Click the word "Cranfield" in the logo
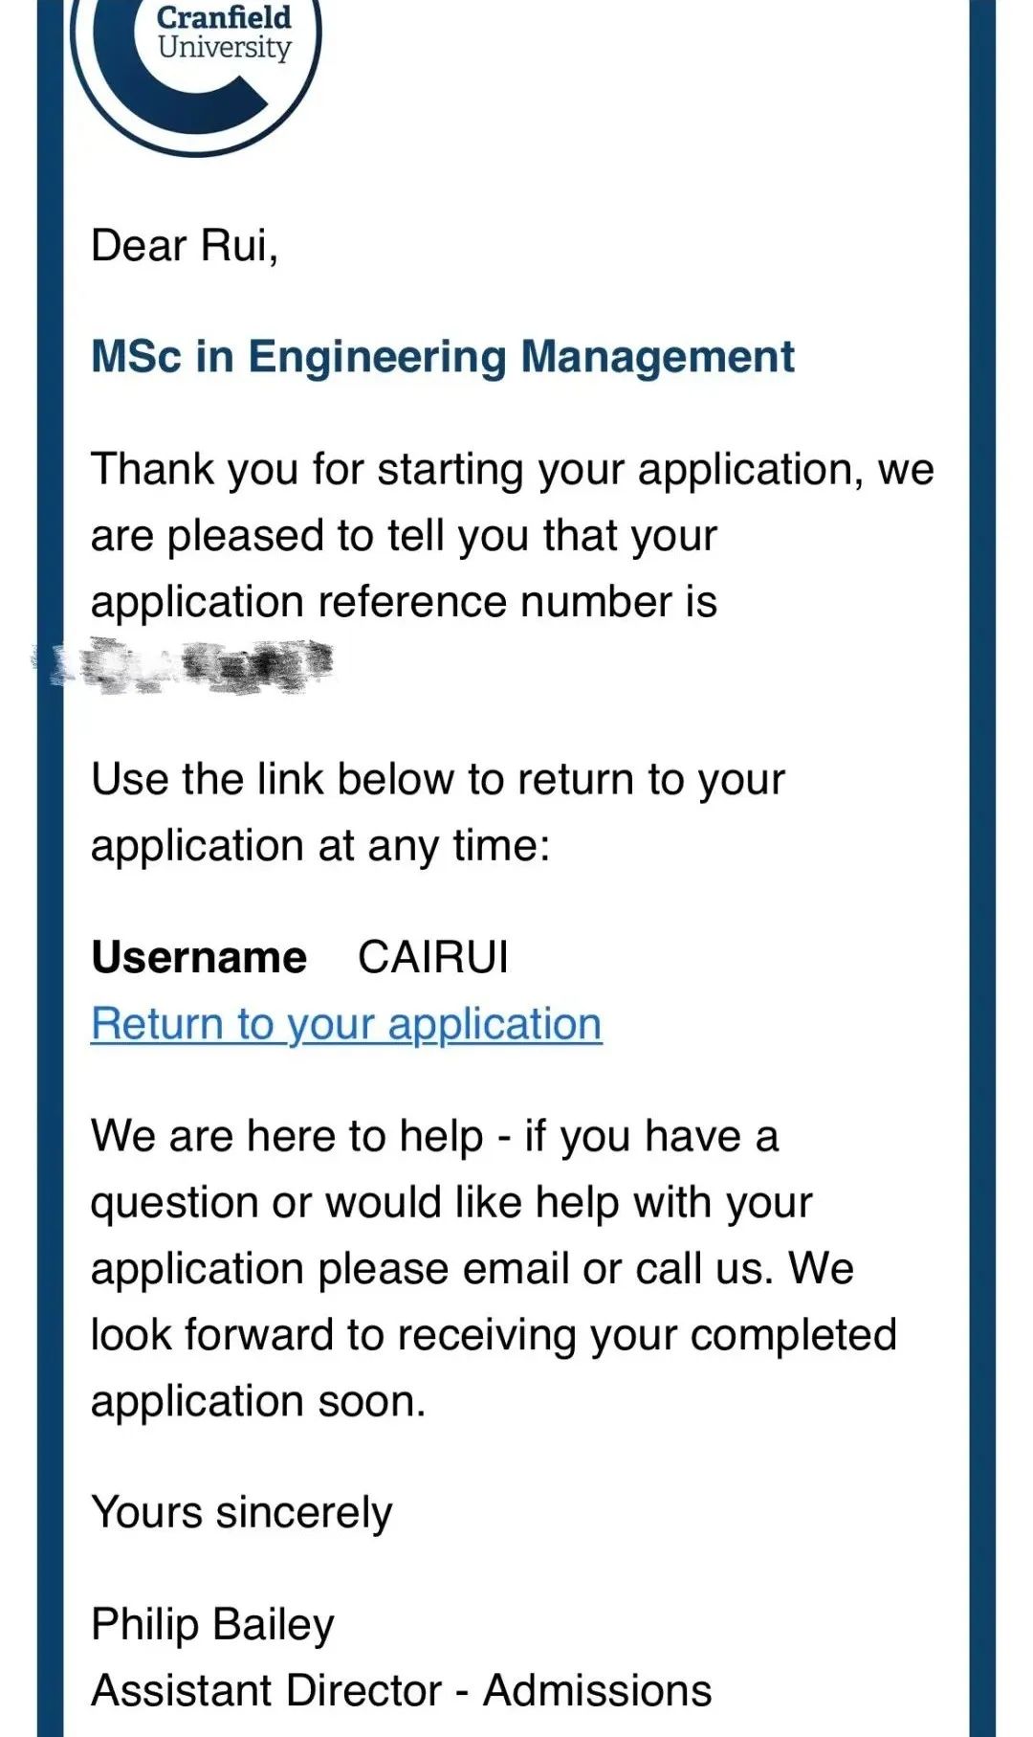The width and height of the screenshot is (1033, 1737). (x=224, y=17)
